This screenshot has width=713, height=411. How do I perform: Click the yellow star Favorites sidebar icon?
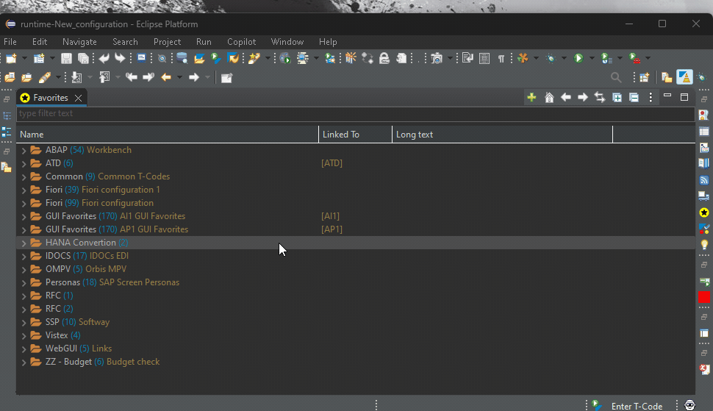[704, 212]
